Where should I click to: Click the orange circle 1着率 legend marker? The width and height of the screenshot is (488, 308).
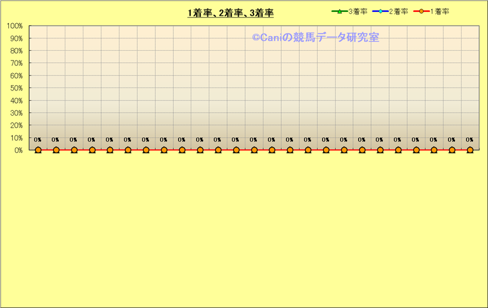421,11
